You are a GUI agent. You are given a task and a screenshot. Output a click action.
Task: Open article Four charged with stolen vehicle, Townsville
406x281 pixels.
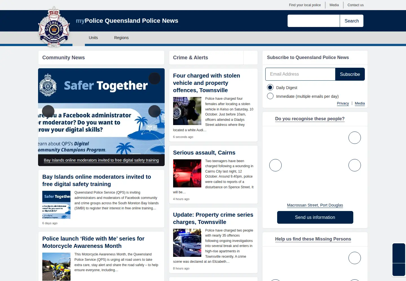click(207, 83)
